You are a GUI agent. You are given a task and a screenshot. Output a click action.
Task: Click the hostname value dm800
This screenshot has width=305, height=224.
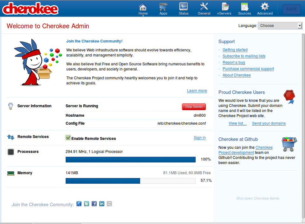click(x=199, y=115)
